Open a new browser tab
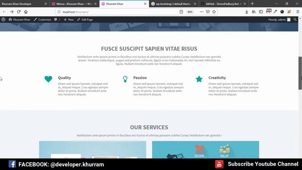302x170 pixels. [252, 4]
